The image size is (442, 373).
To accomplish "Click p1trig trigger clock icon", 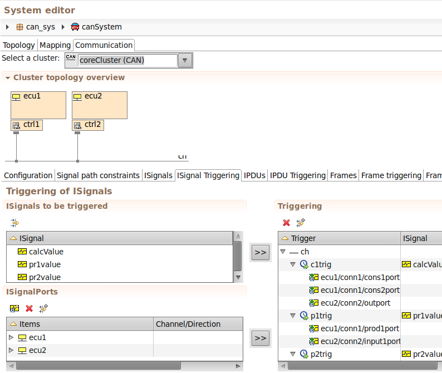I will pos(304,316).
